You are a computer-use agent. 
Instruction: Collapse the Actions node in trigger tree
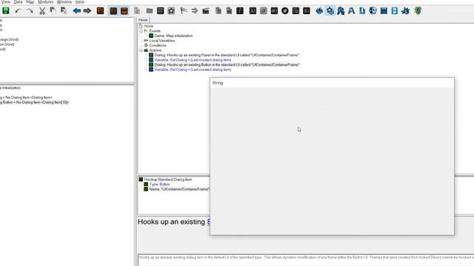pos(141,50)
